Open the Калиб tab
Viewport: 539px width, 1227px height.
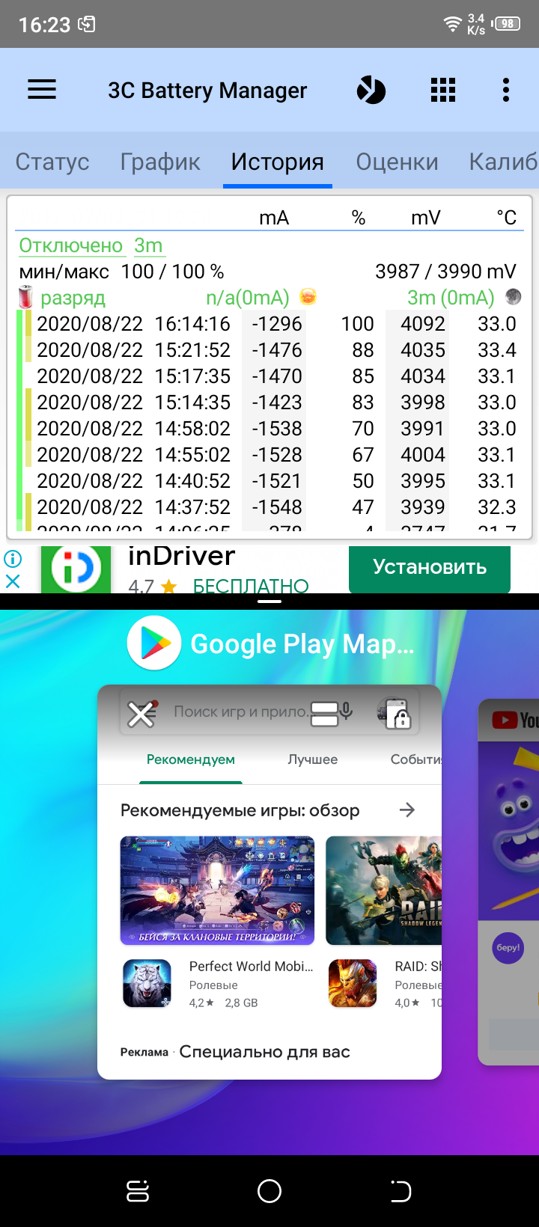click(x=503, y=162)
